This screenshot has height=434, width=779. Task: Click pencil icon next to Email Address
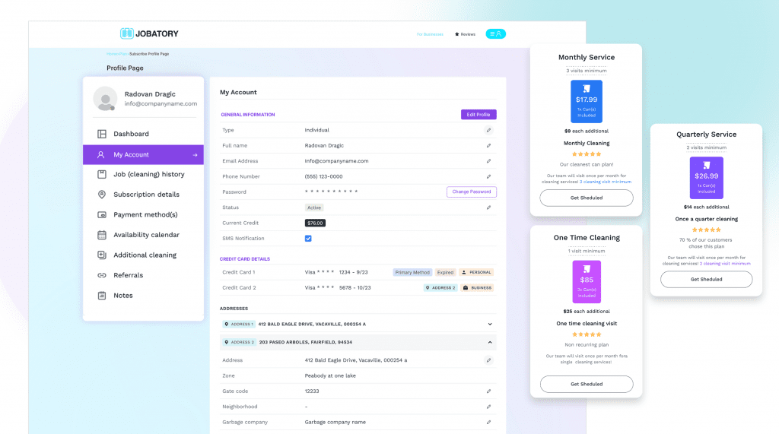(488, 161)
